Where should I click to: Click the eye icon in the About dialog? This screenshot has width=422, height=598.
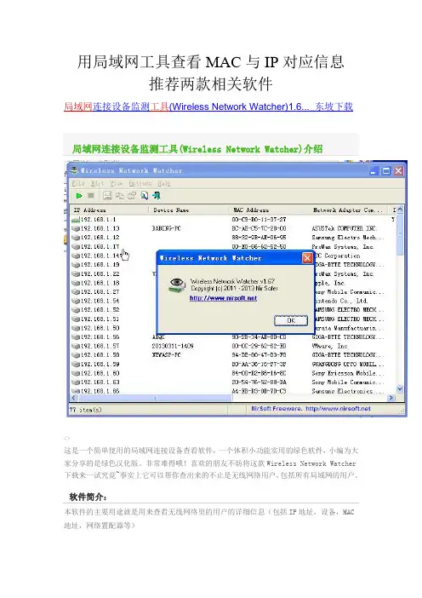coord(177,285)
